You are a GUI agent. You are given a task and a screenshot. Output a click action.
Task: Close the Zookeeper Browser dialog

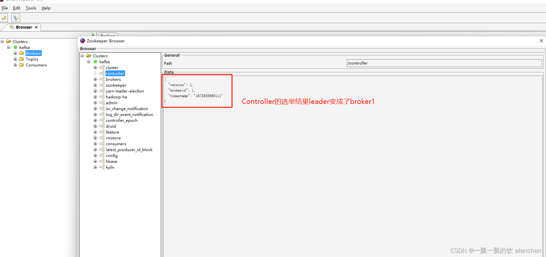[541, 41]
